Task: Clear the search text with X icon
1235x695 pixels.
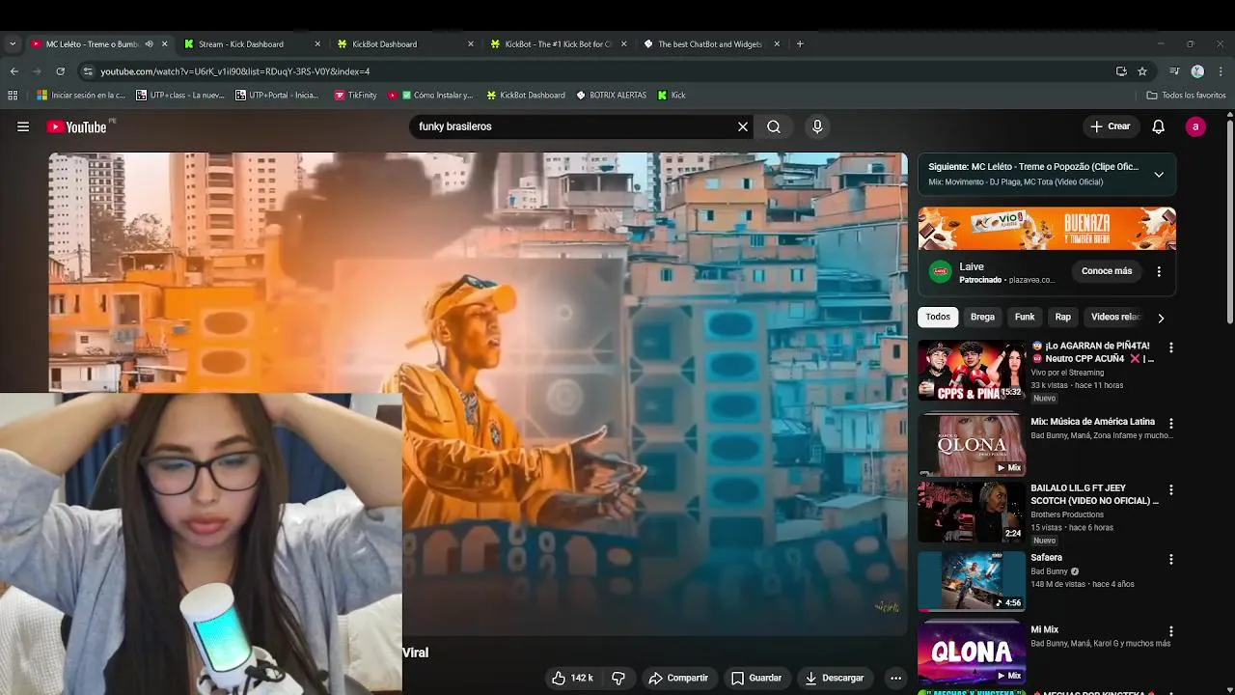Action: coord(743,126)
